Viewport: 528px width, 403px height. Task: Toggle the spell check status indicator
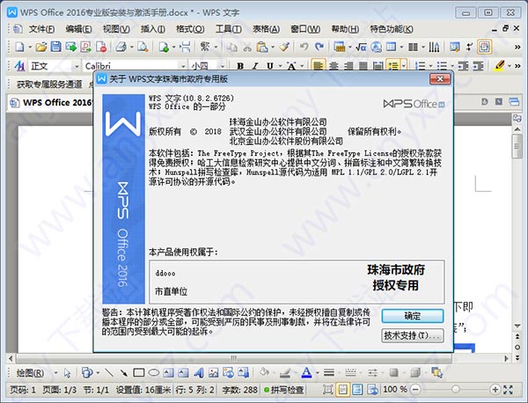coord(284,390)
